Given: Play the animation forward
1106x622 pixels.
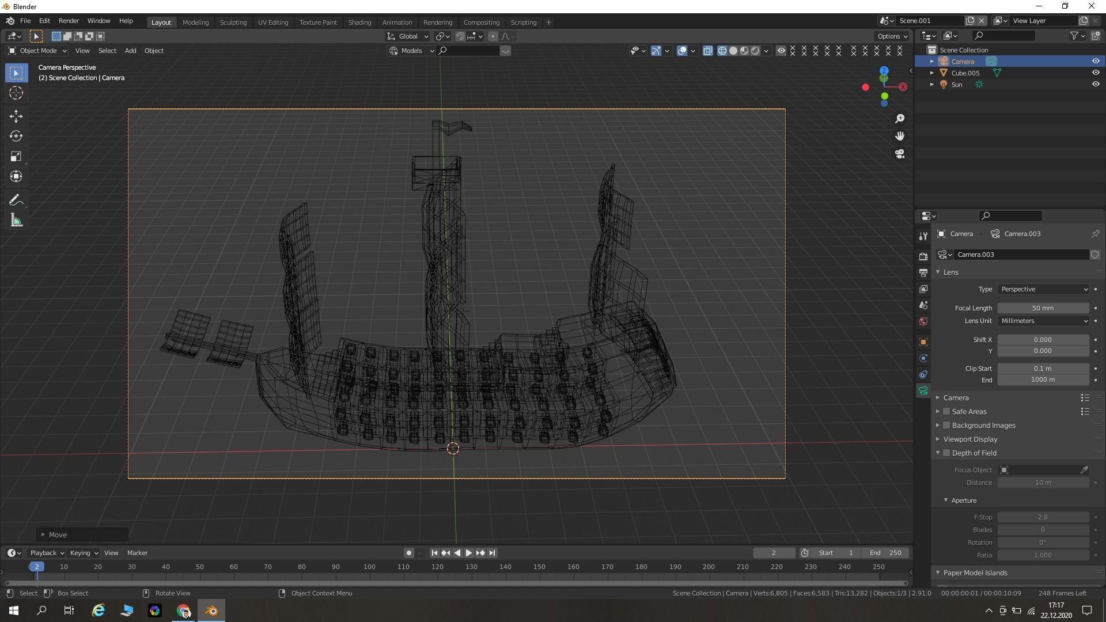Looking at the screenshot, I should 469,553.
